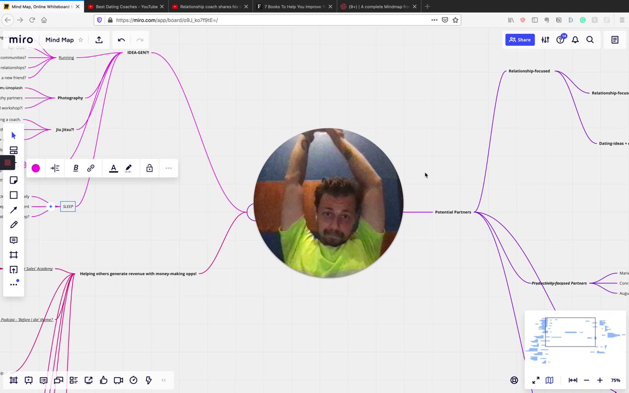Export the board with the upload arrow
Viewport: 629px width, 393px height.
[99, 40]
